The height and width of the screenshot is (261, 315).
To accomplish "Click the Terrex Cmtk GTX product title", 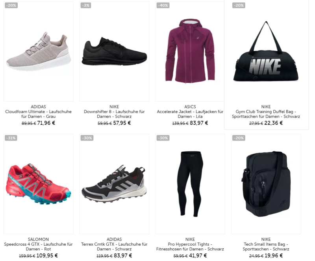I will [114, 246].
